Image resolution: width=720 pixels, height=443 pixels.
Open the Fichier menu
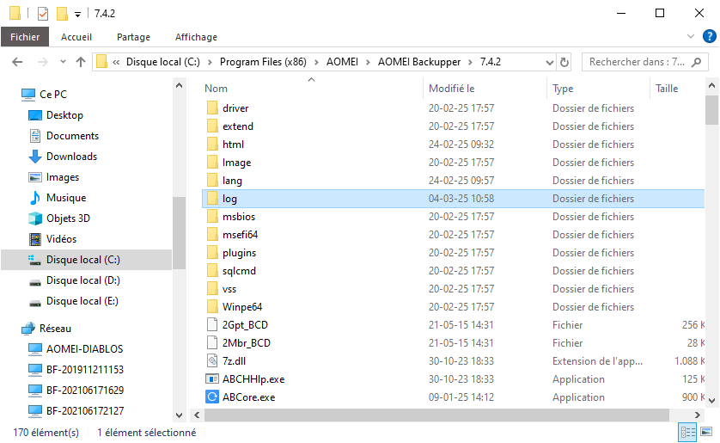click(x=25, y=37)
